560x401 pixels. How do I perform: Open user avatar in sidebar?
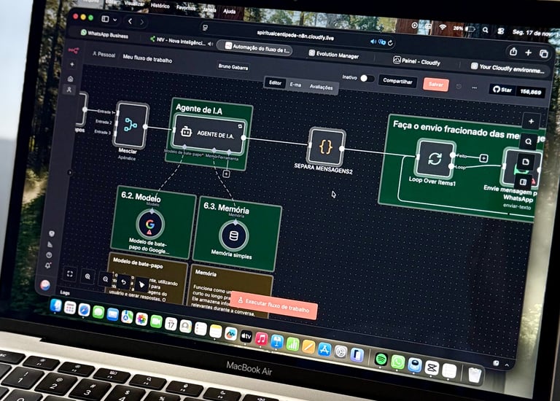(x=45, y=285)
